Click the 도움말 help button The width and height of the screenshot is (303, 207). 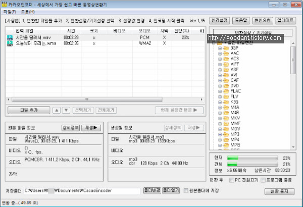[241, 21]
